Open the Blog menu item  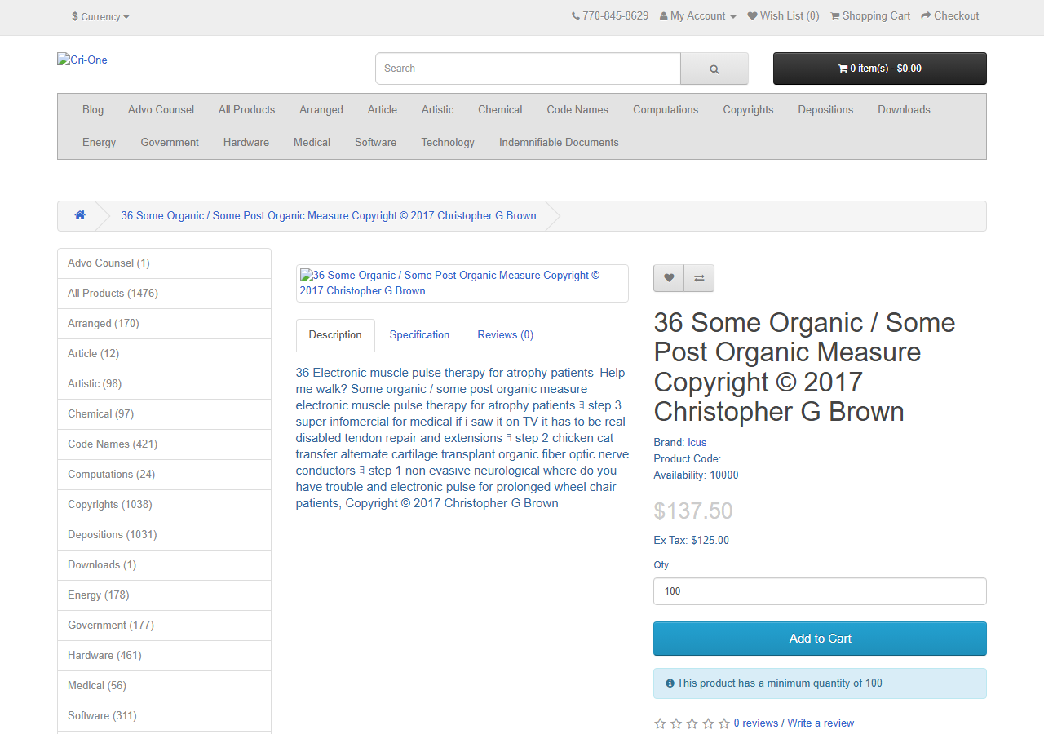pyautogui.click(x=93, y=110)
